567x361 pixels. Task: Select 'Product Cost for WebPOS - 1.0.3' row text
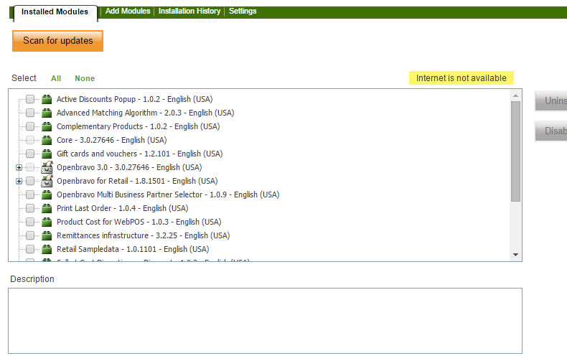(139, 222)
